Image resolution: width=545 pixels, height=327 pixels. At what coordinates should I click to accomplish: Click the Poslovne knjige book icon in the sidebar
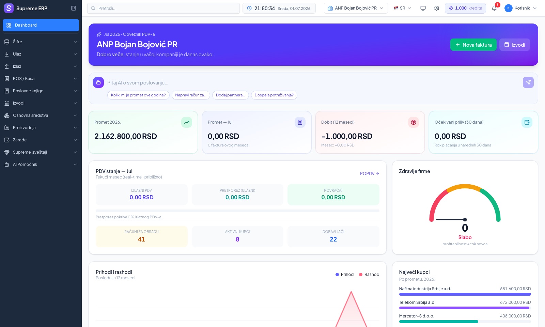click(7, 91)
